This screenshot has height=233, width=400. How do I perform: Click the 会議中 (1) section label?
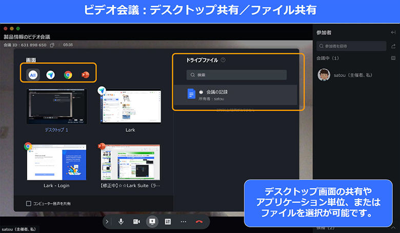(328, 58)
